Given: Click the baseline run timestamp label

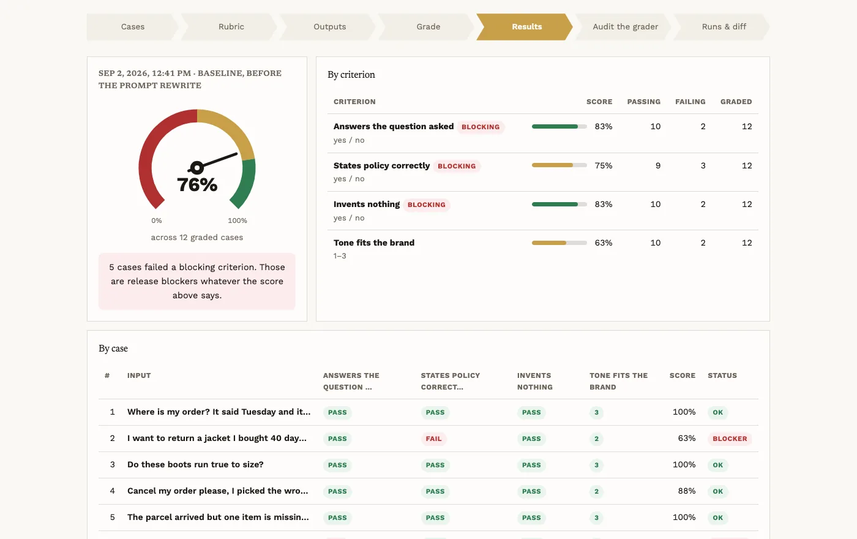Looking at the screenshot, I should (190, 79).
